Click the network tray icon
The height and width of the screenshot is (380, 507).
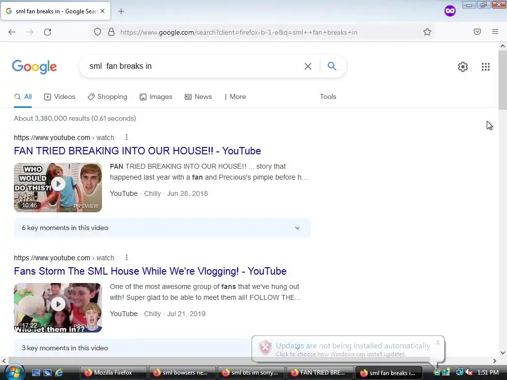(459, 372)
